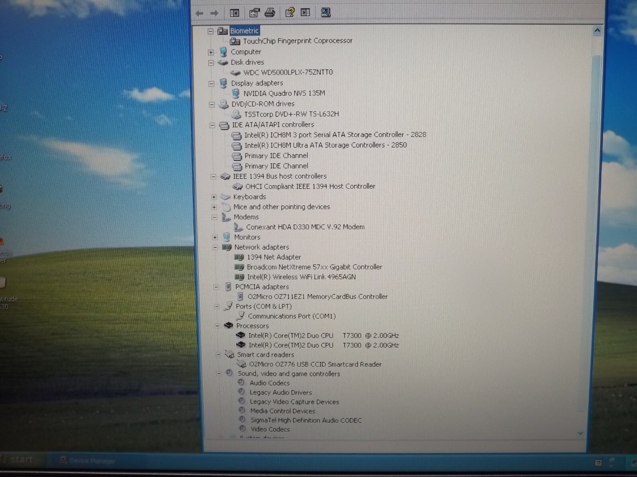Click the Print toolbar icon
Image resolution: width=637 pixels, height=477 pixels.
pyautogui.click(x=270, y=13)
